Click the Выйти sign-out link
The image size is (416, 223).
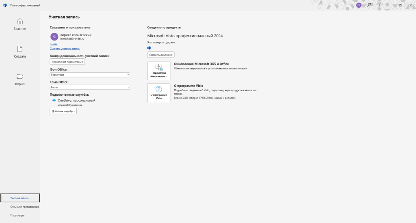(54, 44)
